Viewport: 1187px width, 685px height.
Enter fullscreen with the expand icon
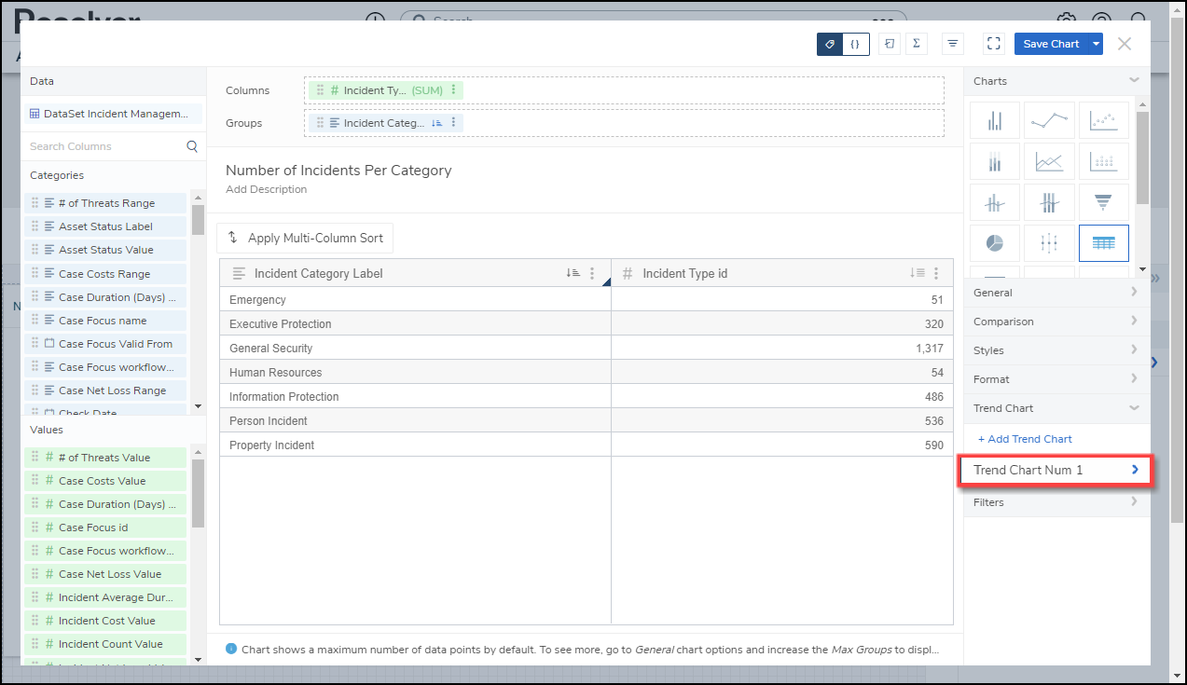pyautogui.click(x=994, y=44)
